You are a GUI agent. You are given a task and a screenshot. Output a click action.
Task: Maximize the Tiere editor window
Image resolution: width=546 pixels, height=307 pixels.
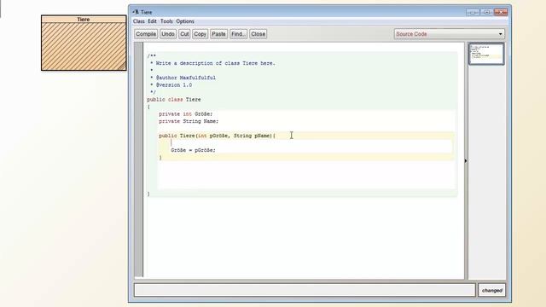486,12
